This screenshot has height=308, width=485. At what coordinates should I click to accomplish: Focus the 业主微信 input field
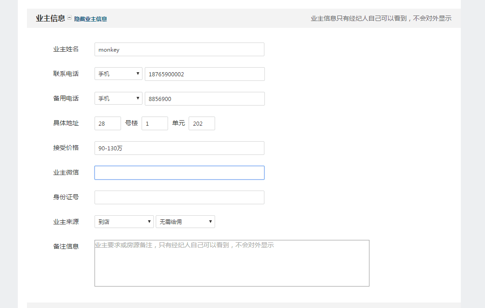click(x=179, y=173)
